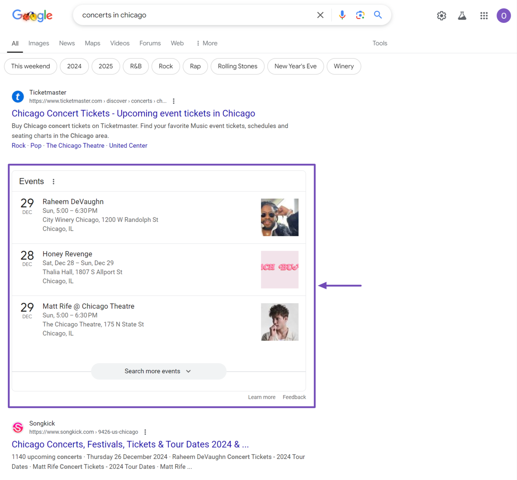Viewport: 517px width, 480px height.
Task: Open quick settings gear icon
Action: (442, 16)
